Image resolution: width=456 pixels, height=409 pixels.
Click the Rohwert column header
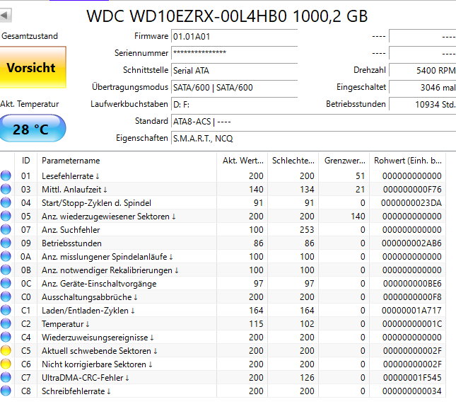tap(408, 161)
